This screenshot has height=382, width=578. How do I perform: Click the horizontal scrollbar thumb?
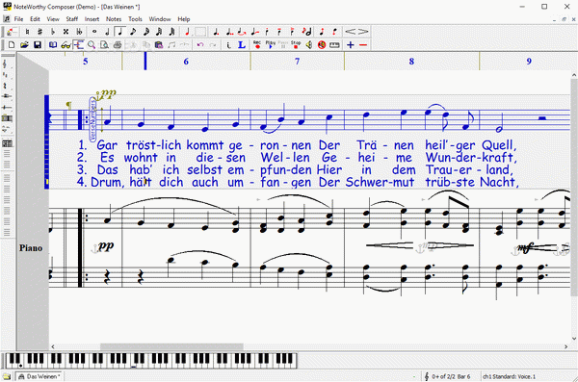pos(171,346)
